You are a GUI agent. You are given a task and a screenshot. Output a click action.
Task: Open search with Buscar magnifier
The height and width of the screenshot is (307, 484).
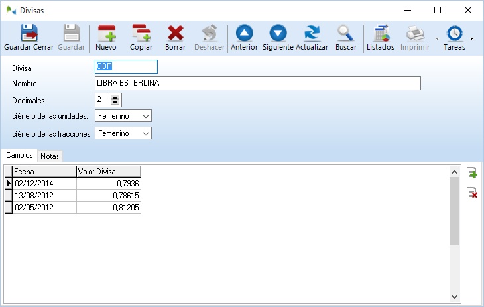click(x=345, y=32)
